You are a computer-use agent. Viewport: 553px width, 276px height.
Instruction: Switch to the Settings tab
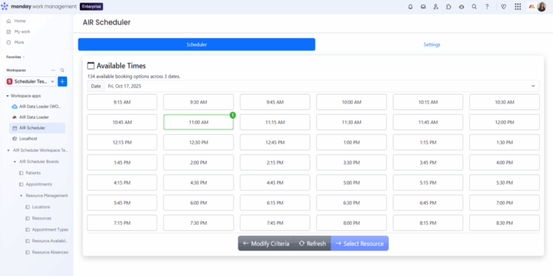pyautogui.click(x=432, y=45)
